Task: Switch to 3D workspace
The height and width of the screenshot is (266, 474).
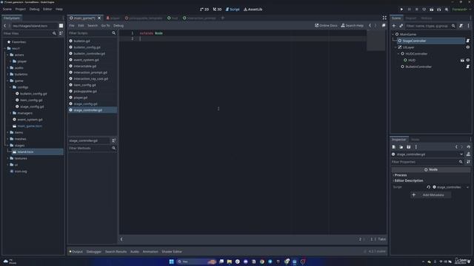Action: pyautogui.click(x=217, y=10)
